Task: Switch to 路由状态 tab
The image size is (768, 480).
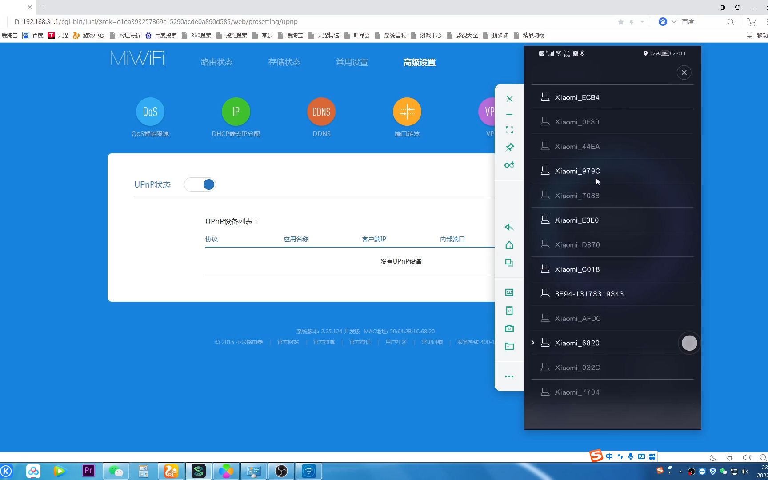Action: point(217,62)
